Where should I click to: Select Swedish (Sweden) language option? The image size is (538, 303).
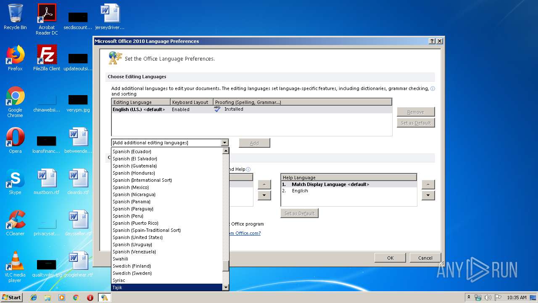167,273
